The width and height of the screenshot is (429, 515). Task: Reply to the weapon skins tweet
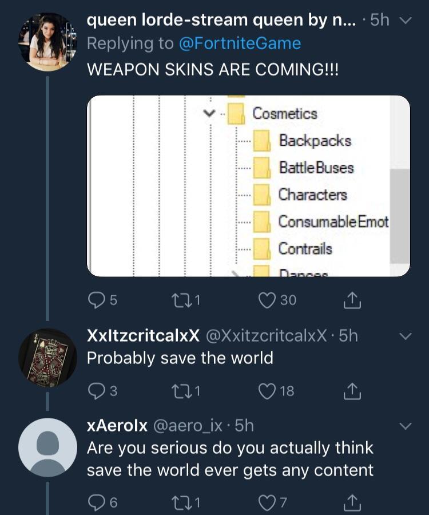pyautogui.click(x=97, y=300)
